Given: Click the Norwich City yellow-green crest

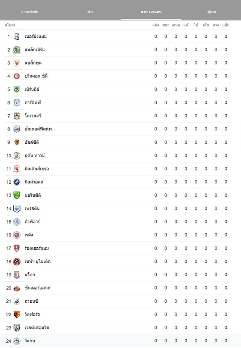Looking at the screenshot, I should [x=17, y=195].
